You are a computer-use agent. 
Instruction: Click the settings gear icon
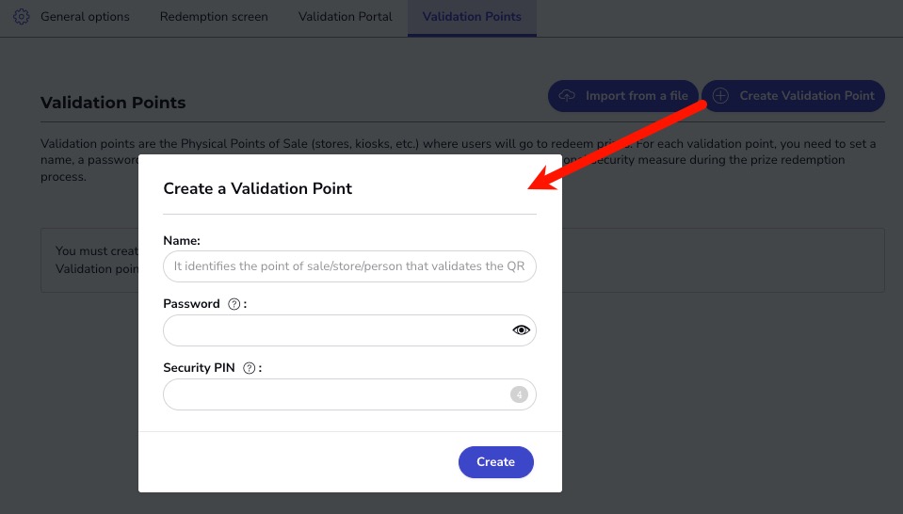coord(22,17)
